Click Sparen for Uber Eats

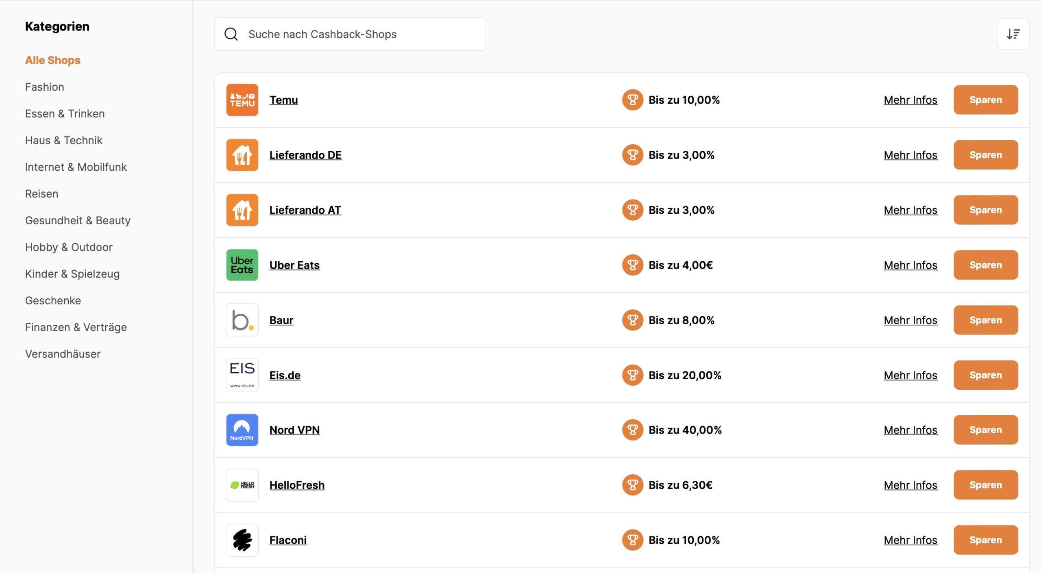click(986, 265)
